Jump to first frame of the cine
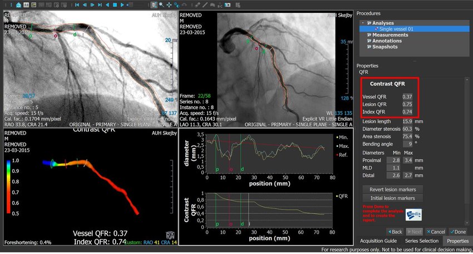 click(x=77, y=5)
